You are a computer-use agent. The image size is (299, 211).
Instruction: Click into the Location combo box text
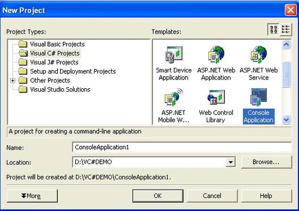[149, 162]
